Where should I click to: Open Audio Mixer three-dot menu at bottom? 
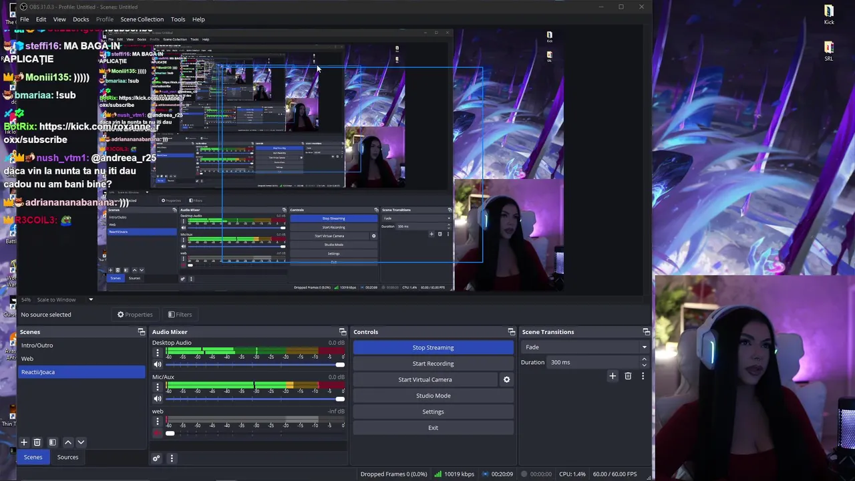pos(172,458)
